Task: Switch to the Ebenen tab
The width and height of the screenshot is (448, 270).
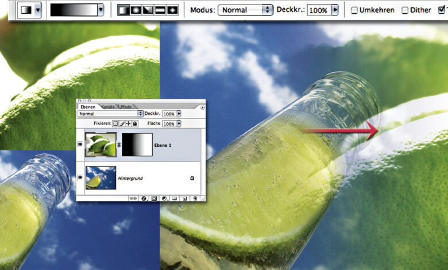Action: tap(88, 107)
